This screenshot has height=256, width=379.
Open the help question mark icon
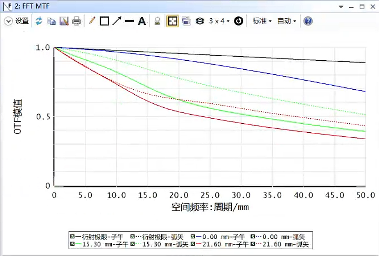point(308,21)
